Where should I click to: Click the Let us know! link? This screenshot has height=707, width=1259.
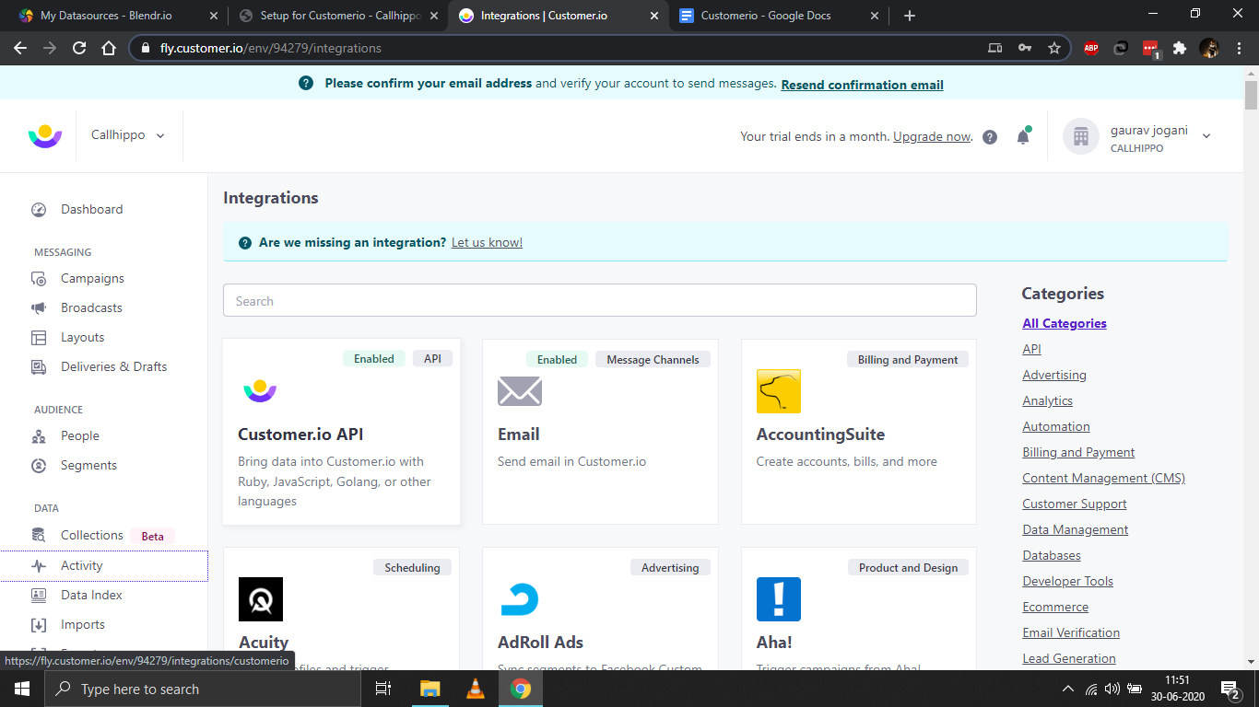487,243
